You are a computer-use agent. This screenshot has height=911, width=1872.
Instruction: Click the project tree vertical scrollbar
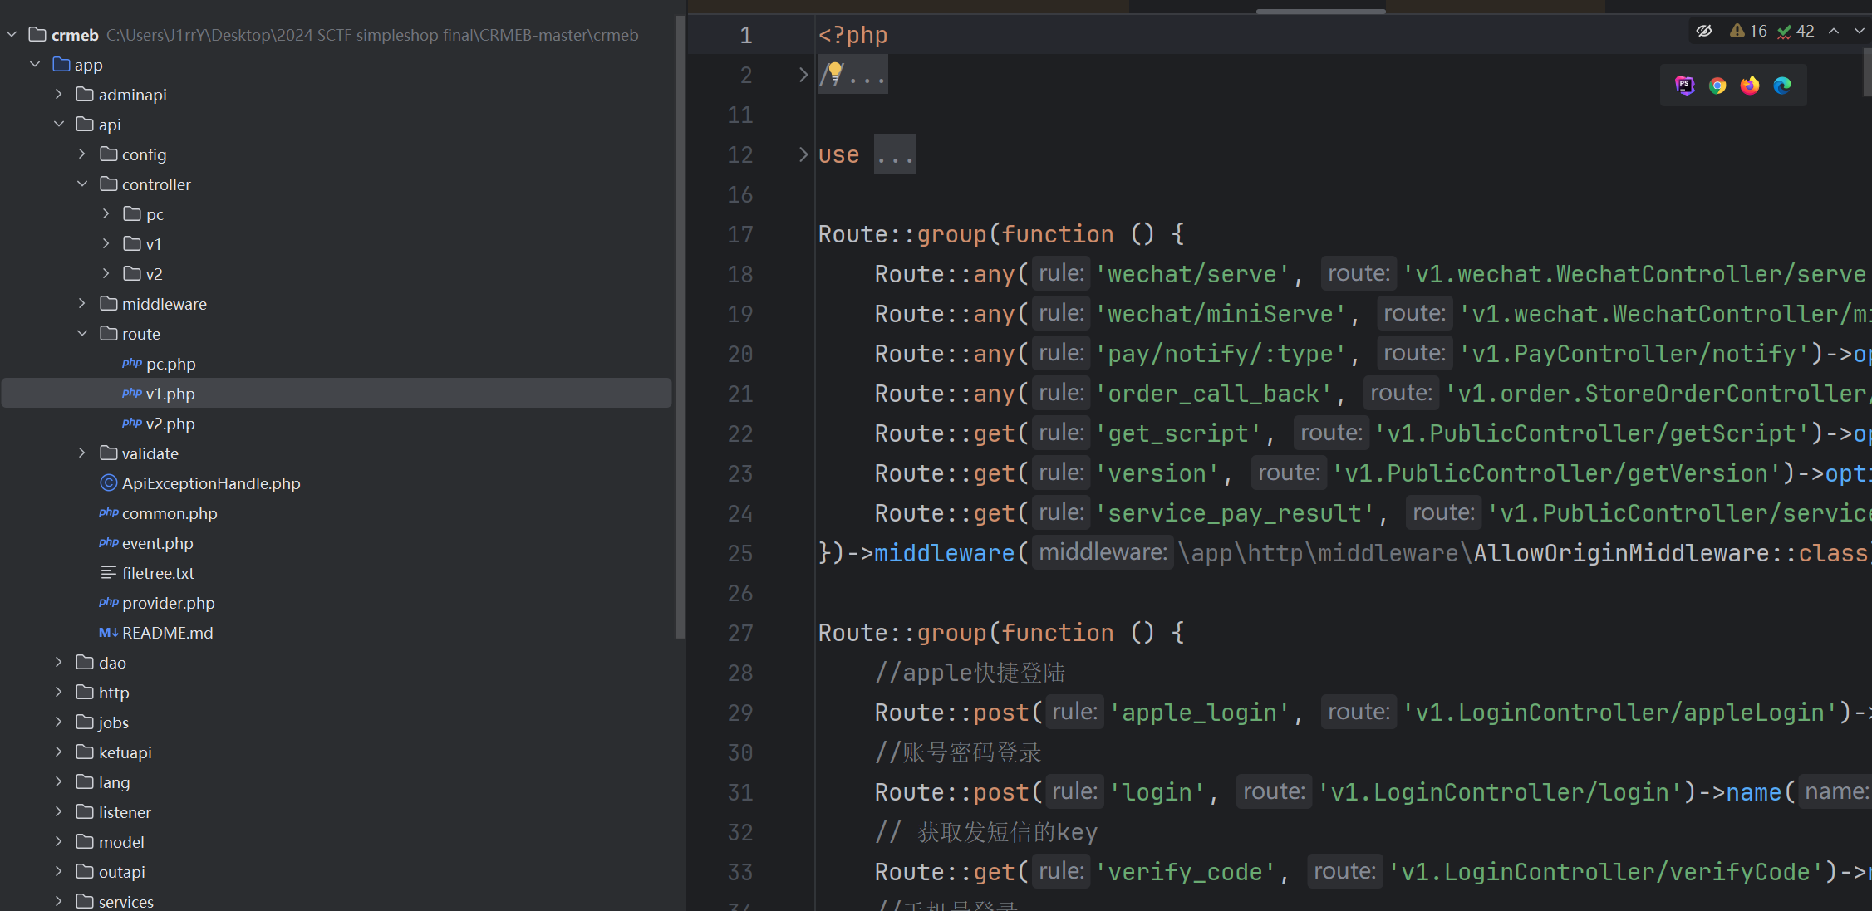680,328
